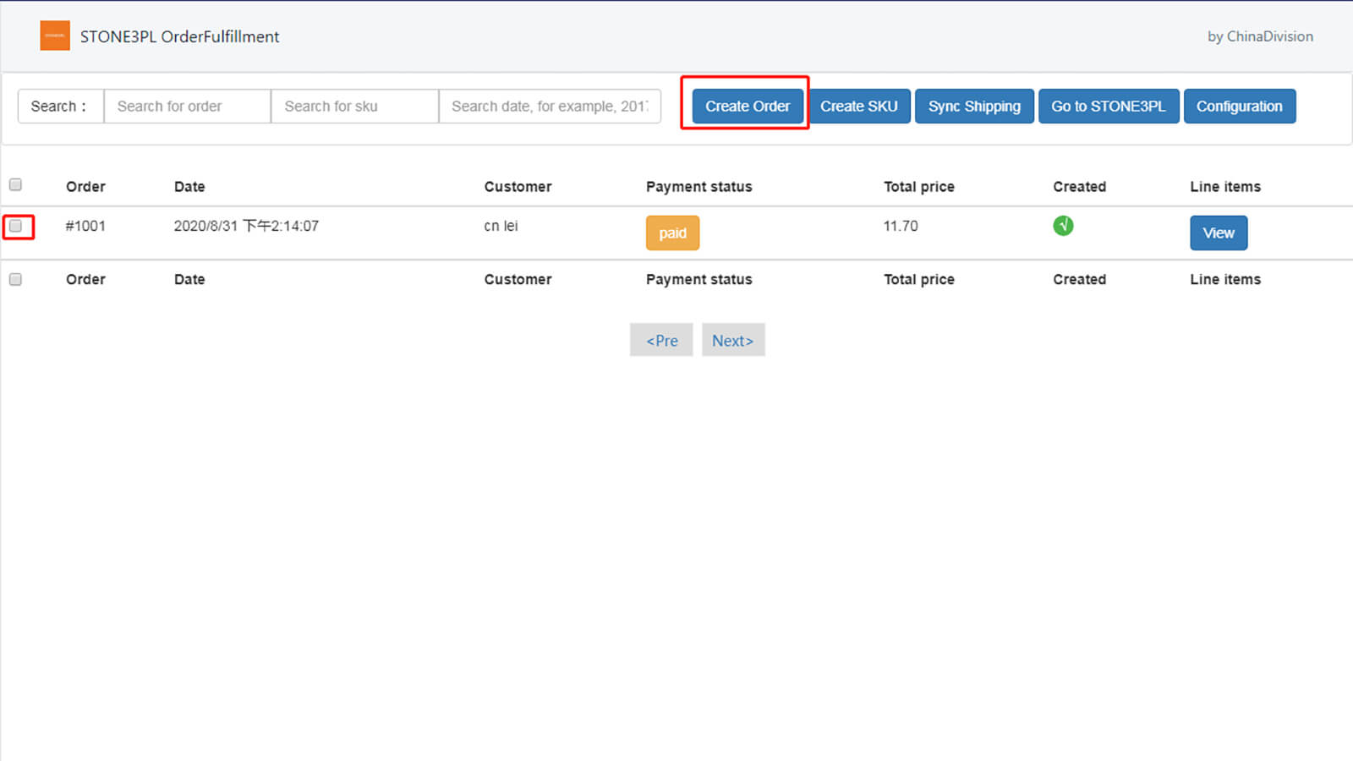1353x761 pixels.
Task: Go to next page with Next>
Action: coord(732,340)
